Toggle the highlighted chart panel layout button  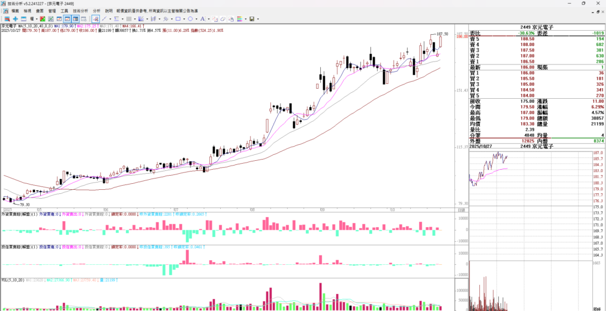67,19
